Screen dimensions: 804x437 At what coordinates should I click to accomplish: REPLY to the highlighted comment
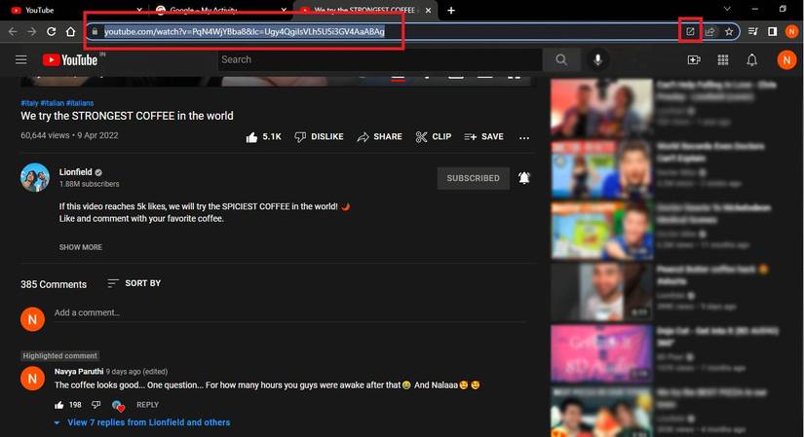147,405
